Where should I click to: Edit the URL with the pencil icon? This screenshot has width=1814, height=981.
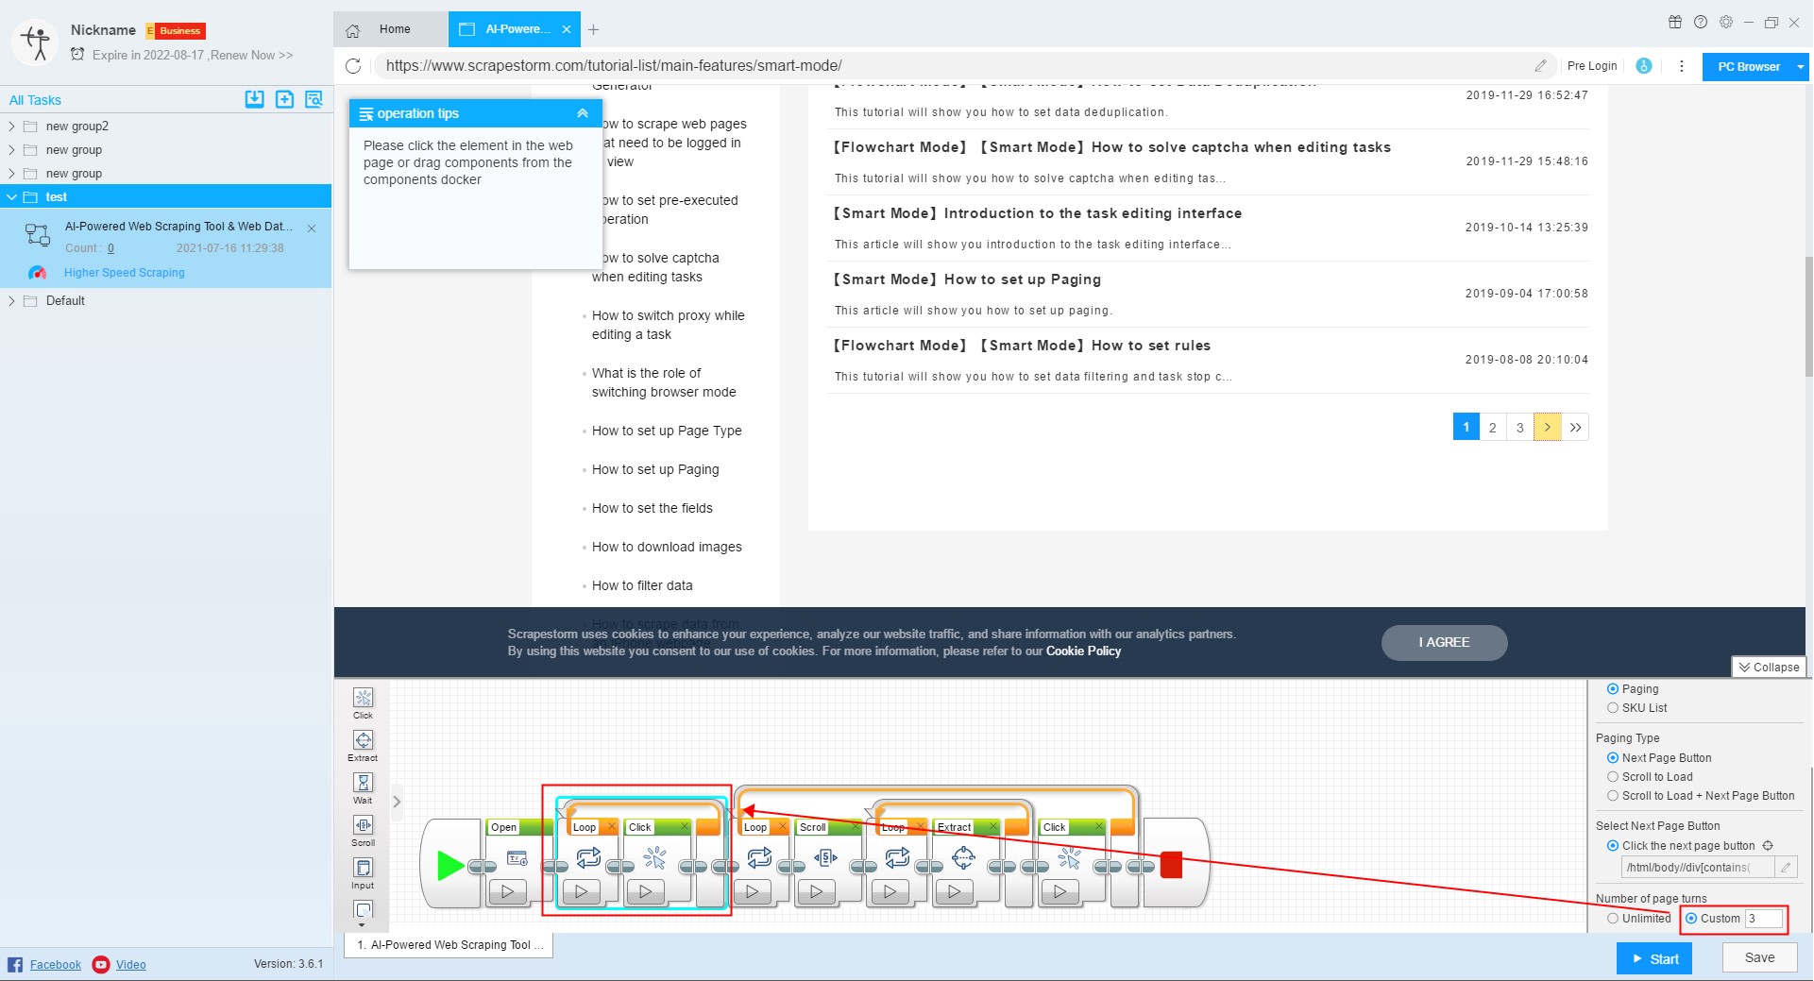1540,66
